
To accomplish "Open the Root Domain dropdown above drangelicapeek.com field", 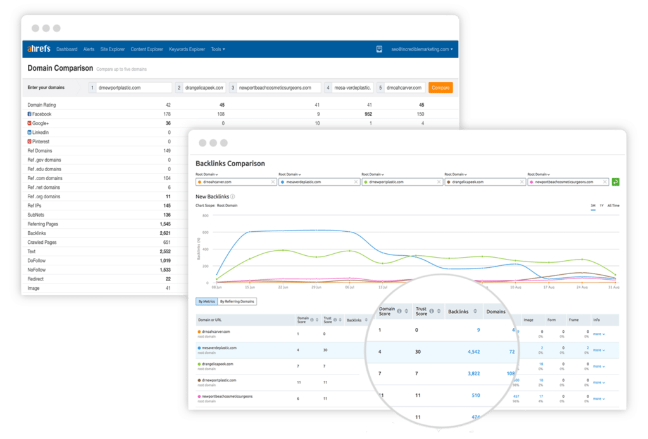I will click(x=456, y=174).
